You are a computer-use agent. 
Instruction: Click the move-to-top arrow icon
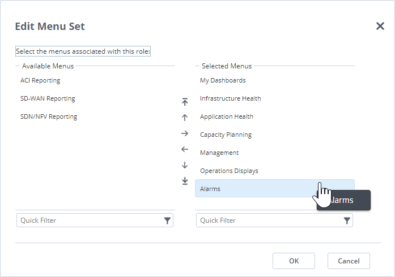coord(185,102)
